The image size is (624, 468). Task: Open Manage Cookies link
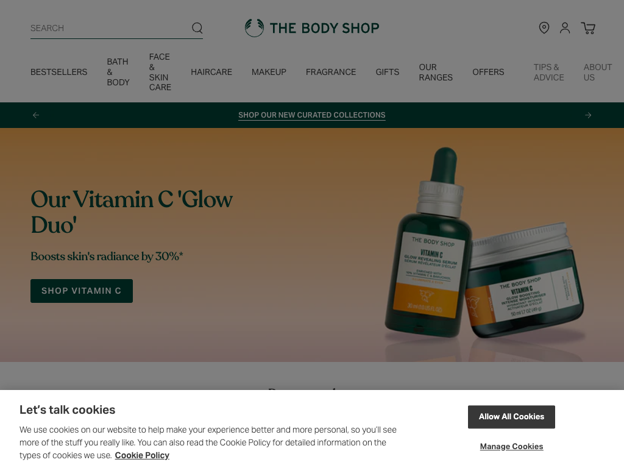point(511,447)
